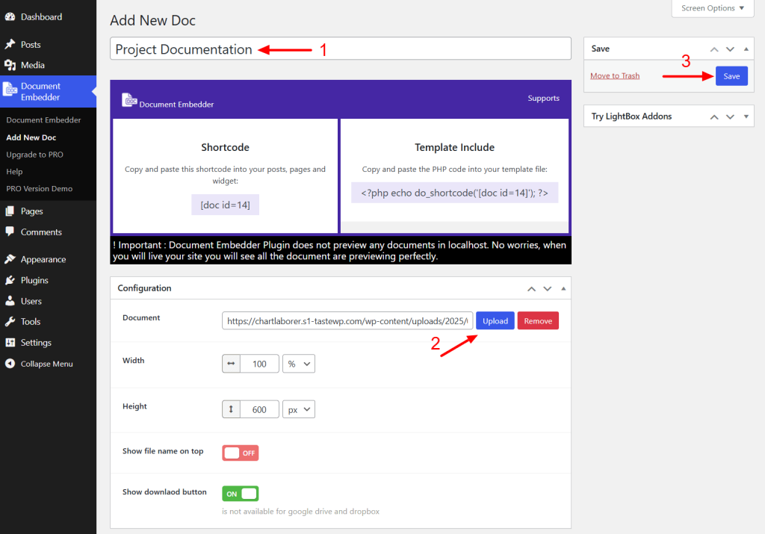This screenshot has height=534, width=765.
Task: Open the Height unit px dropdown
Action: [299, 409]
